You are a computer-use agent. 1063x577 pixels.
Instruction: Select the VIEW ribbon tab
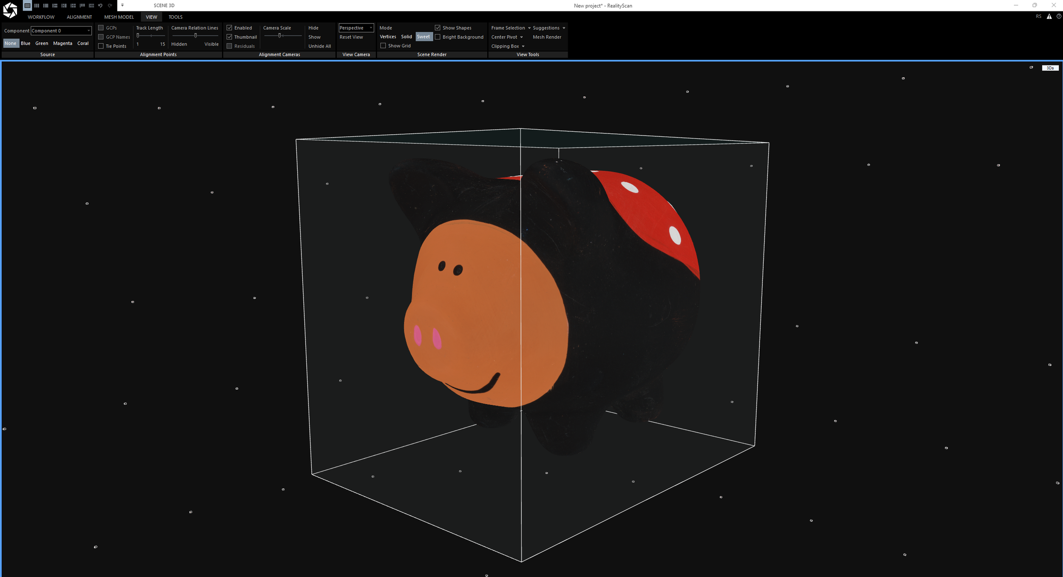click(151, 17)
